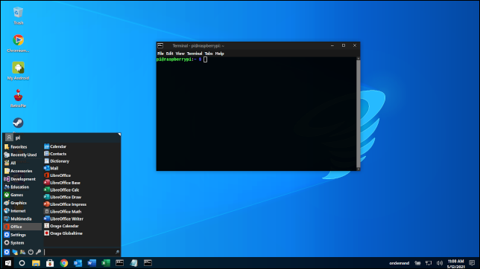Launch Calendar from the Office list
Image resolution: width=480 pixels, height=269 pixels.
[x=81, y=146]
